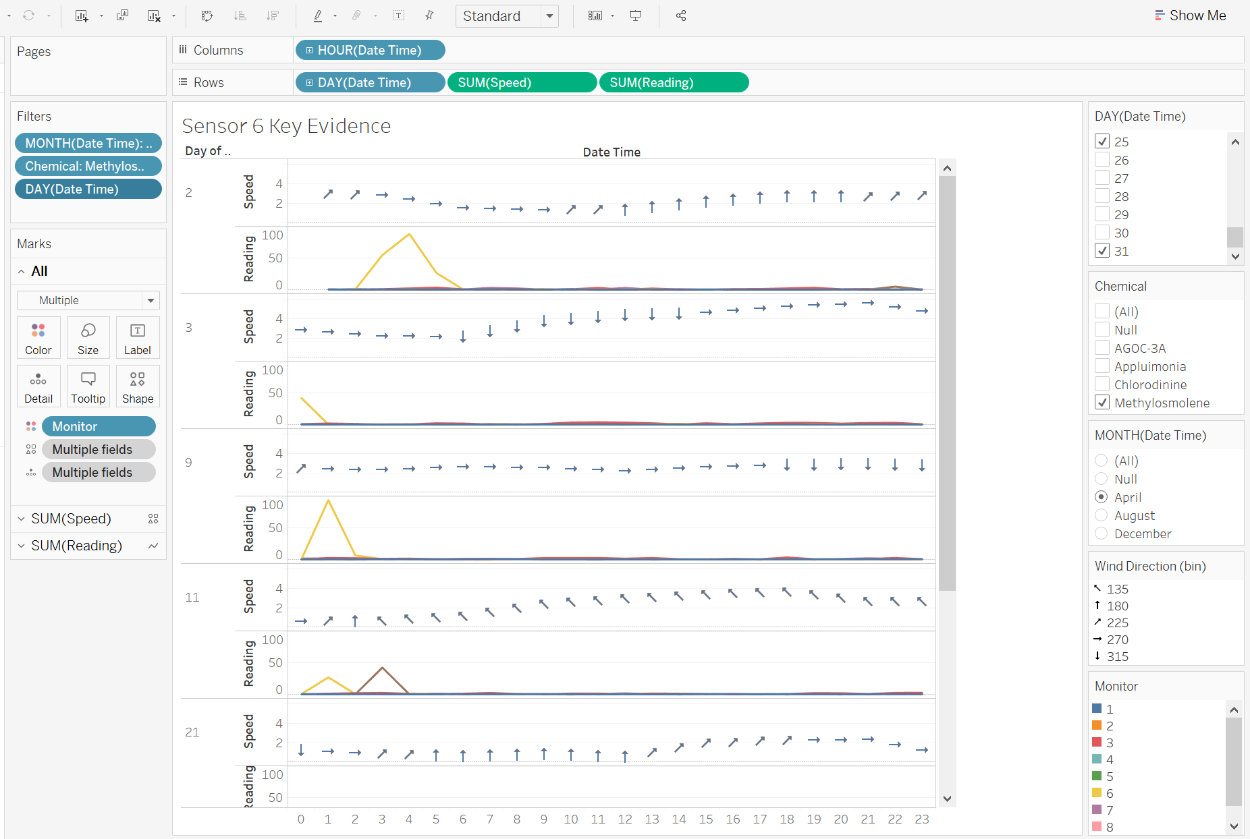Collapse the All marks section
This screenshot has width=1250, height=839.
coord(22,271)
